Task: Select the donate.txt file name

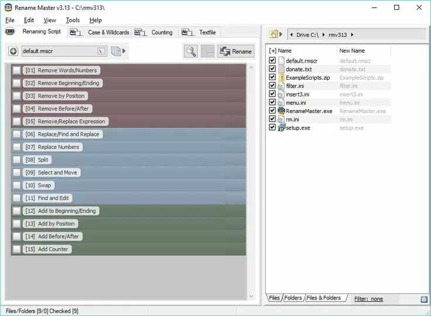Action: point(299,69)
